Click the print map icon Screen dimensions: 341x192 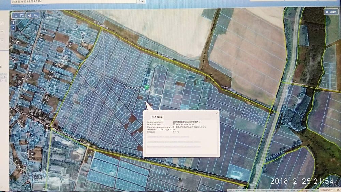[x=29, y=15]
